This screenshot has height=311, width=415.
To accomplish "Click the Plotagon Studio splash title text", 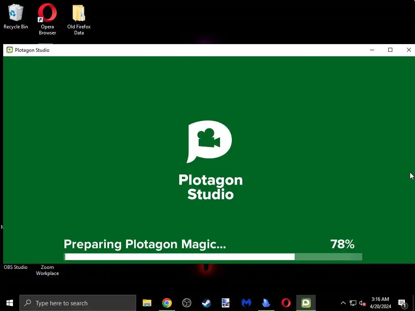I will click(x=210, y=187).
